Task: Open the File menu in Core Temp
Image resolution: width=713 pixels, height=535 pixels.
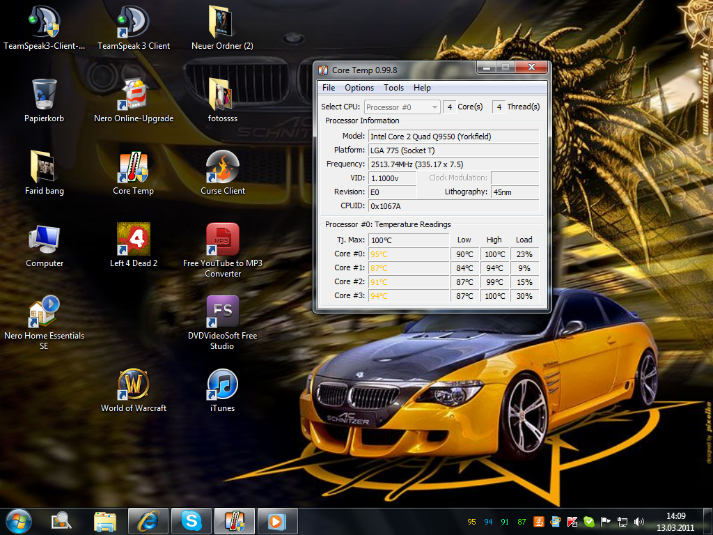Action: pos(329,88)
